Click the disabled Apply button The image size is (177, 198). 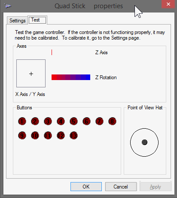tap(156, 187)
